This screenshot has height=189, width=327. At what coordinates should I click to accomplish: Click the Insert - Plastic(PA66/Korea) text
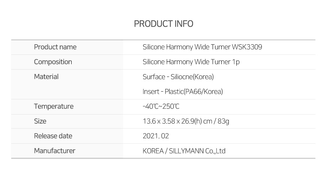pos(183,91)
